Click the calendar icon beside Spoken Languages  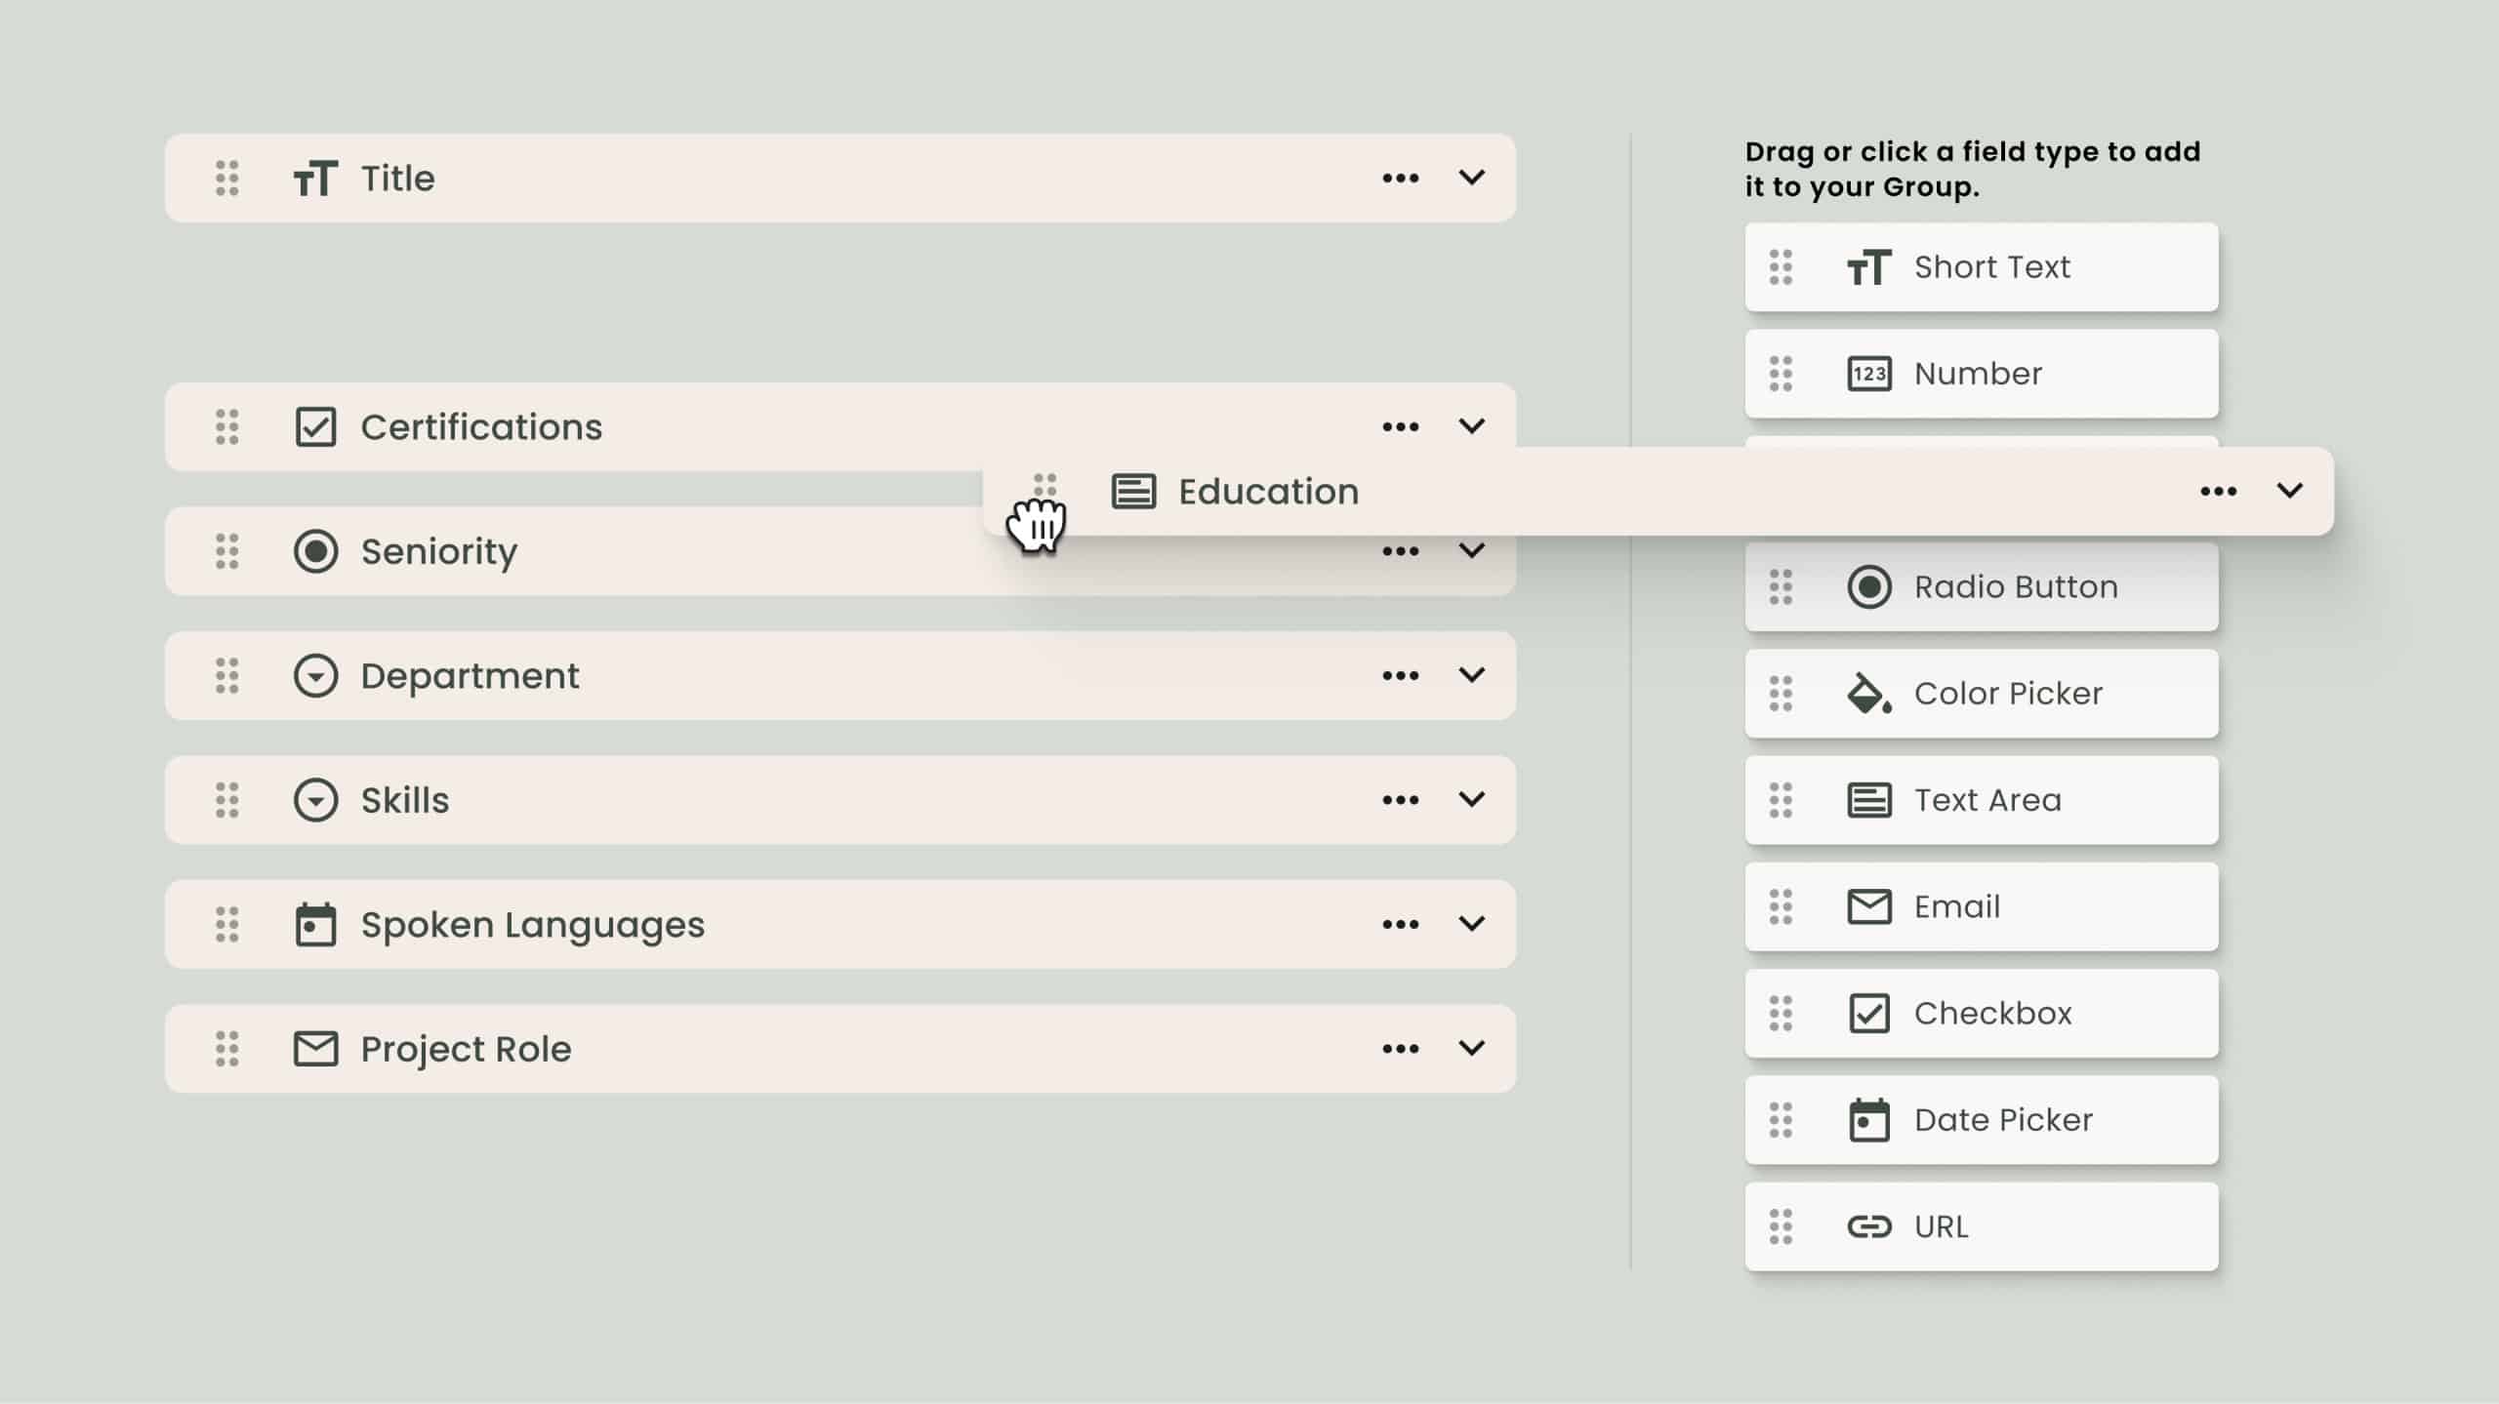click(315, 924)
